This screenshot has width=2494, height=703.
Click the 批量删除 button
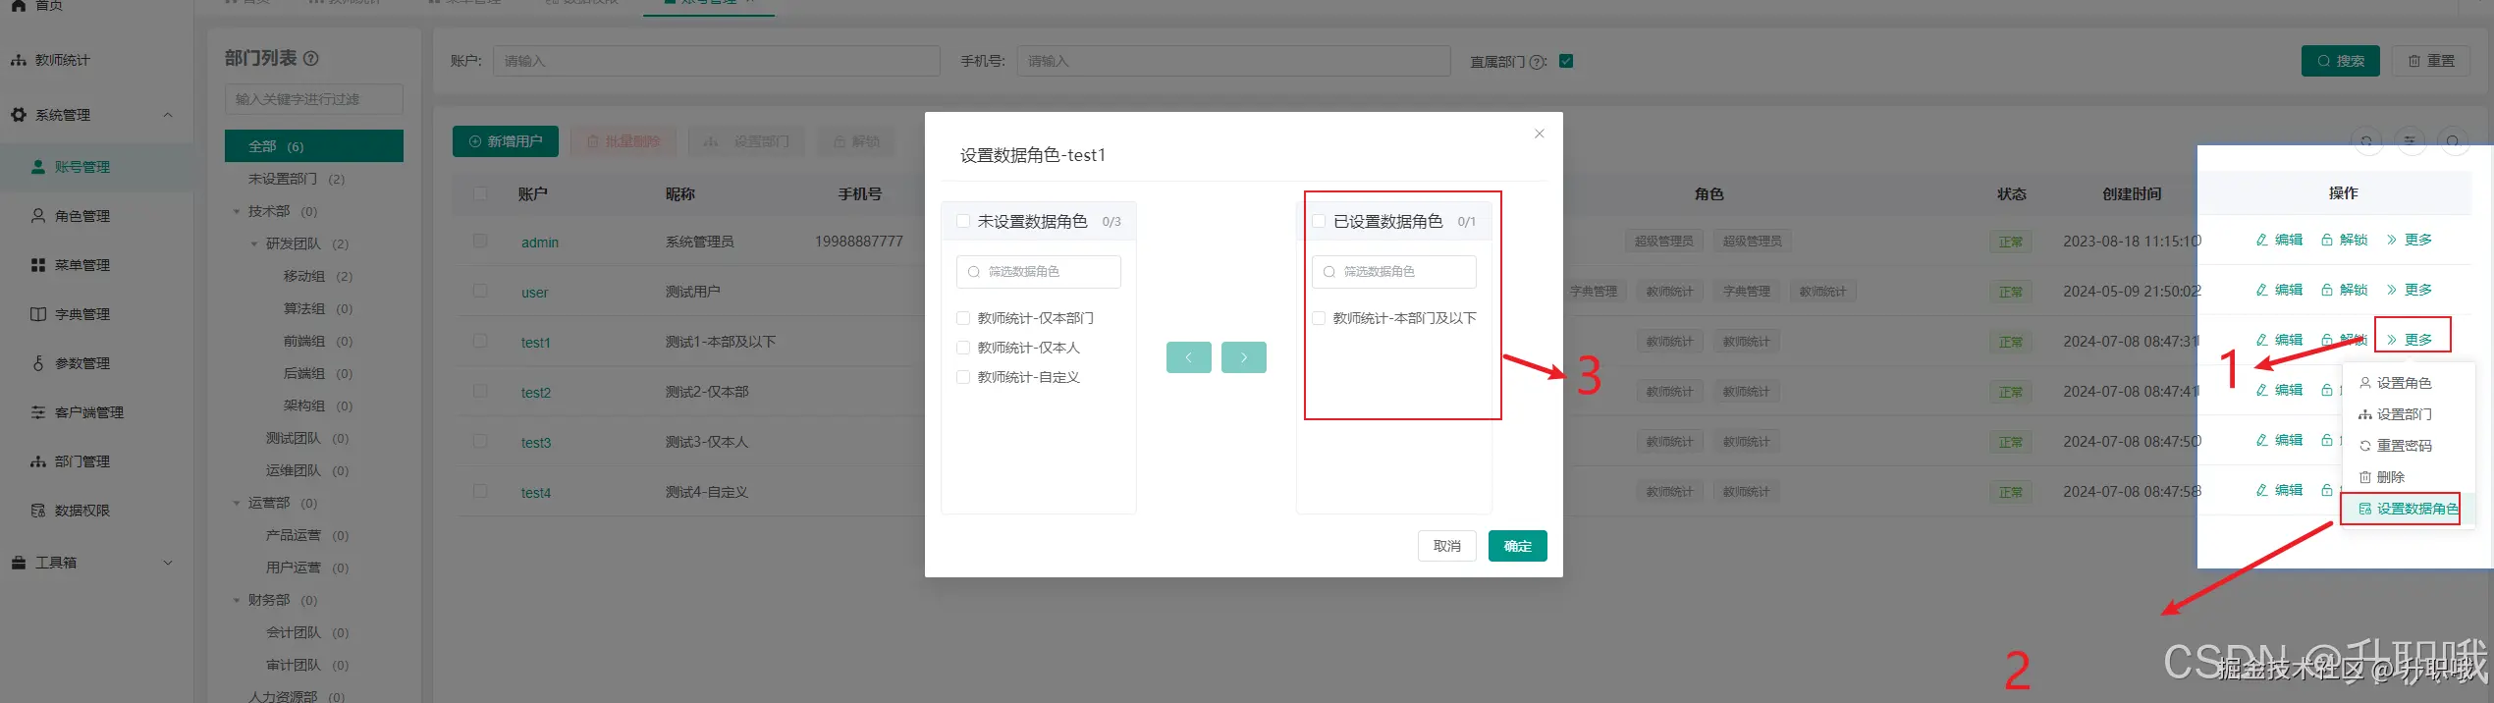[623, 141]
